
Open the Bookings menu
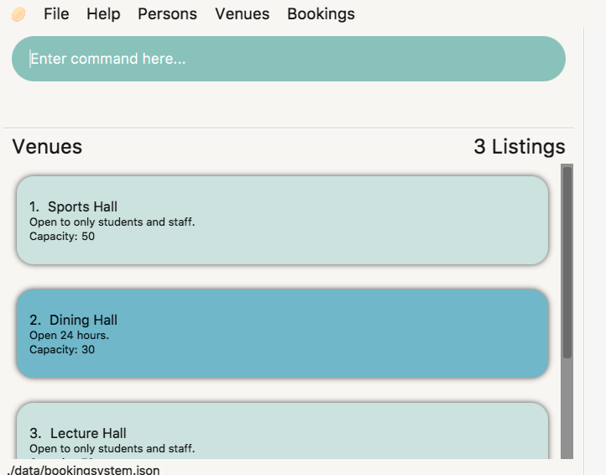321,14
